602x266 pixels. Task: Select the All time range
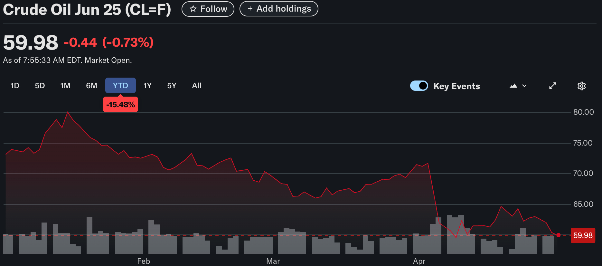(x=196, y=86)
